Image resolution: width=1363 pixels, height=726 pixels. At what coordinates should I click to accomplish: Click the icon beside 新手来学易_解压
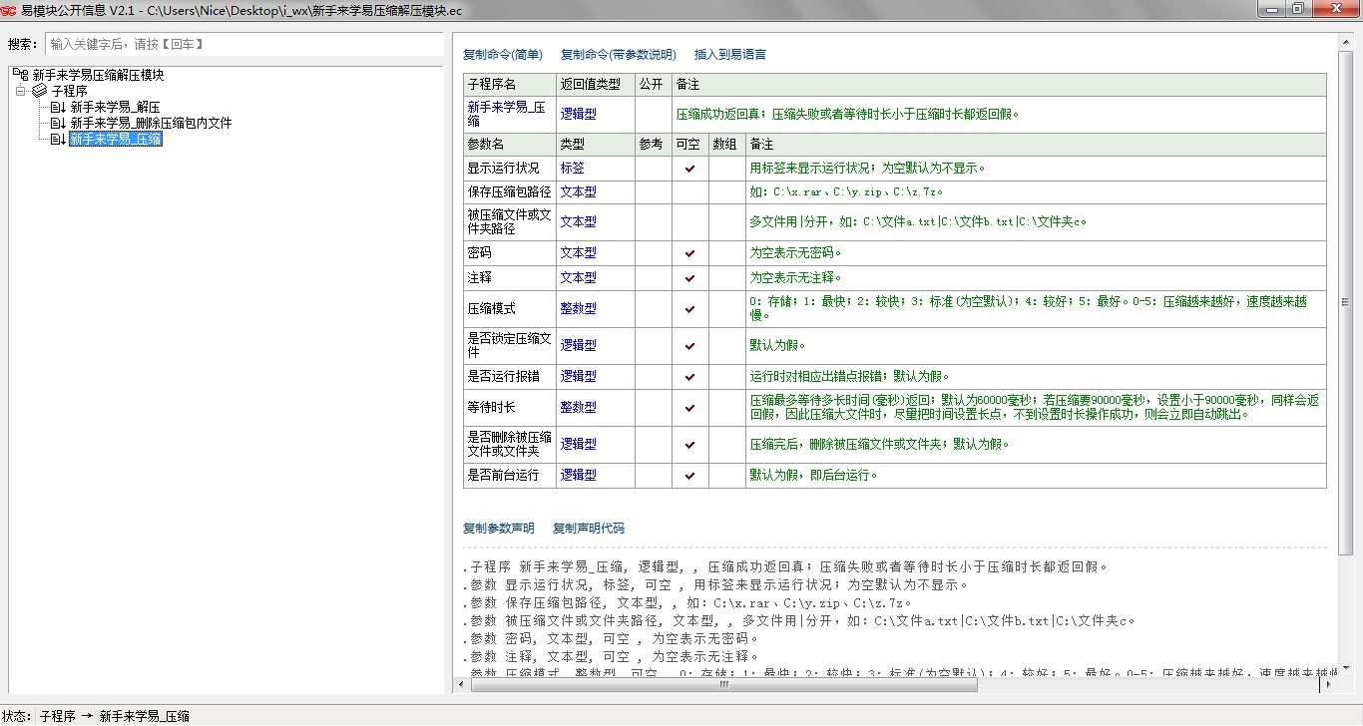58,107
